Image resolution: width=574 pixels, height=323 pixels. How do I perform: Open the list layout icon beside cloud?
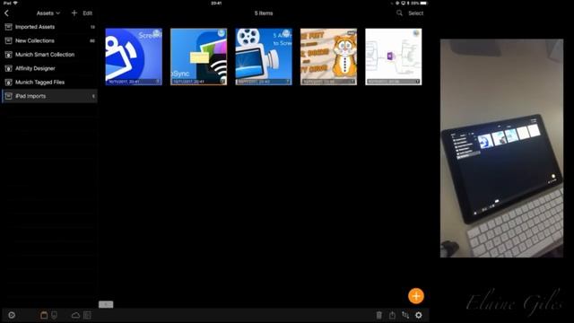pyautogui.click(x=88, y=315)
